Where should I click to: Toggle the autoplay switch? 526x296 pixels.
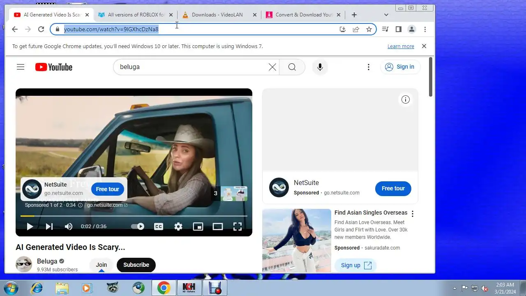(138, 227)
